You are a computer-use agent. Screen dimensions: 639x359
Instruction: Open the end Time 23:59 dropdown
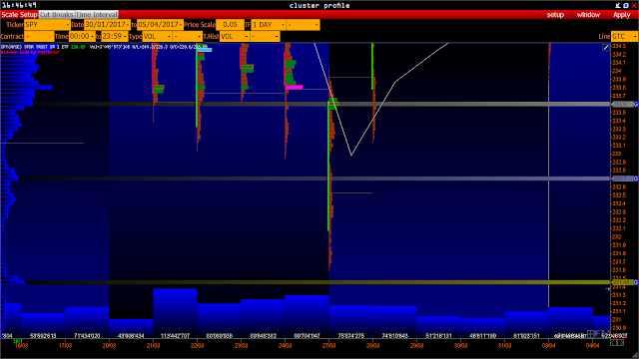point(115,36)
